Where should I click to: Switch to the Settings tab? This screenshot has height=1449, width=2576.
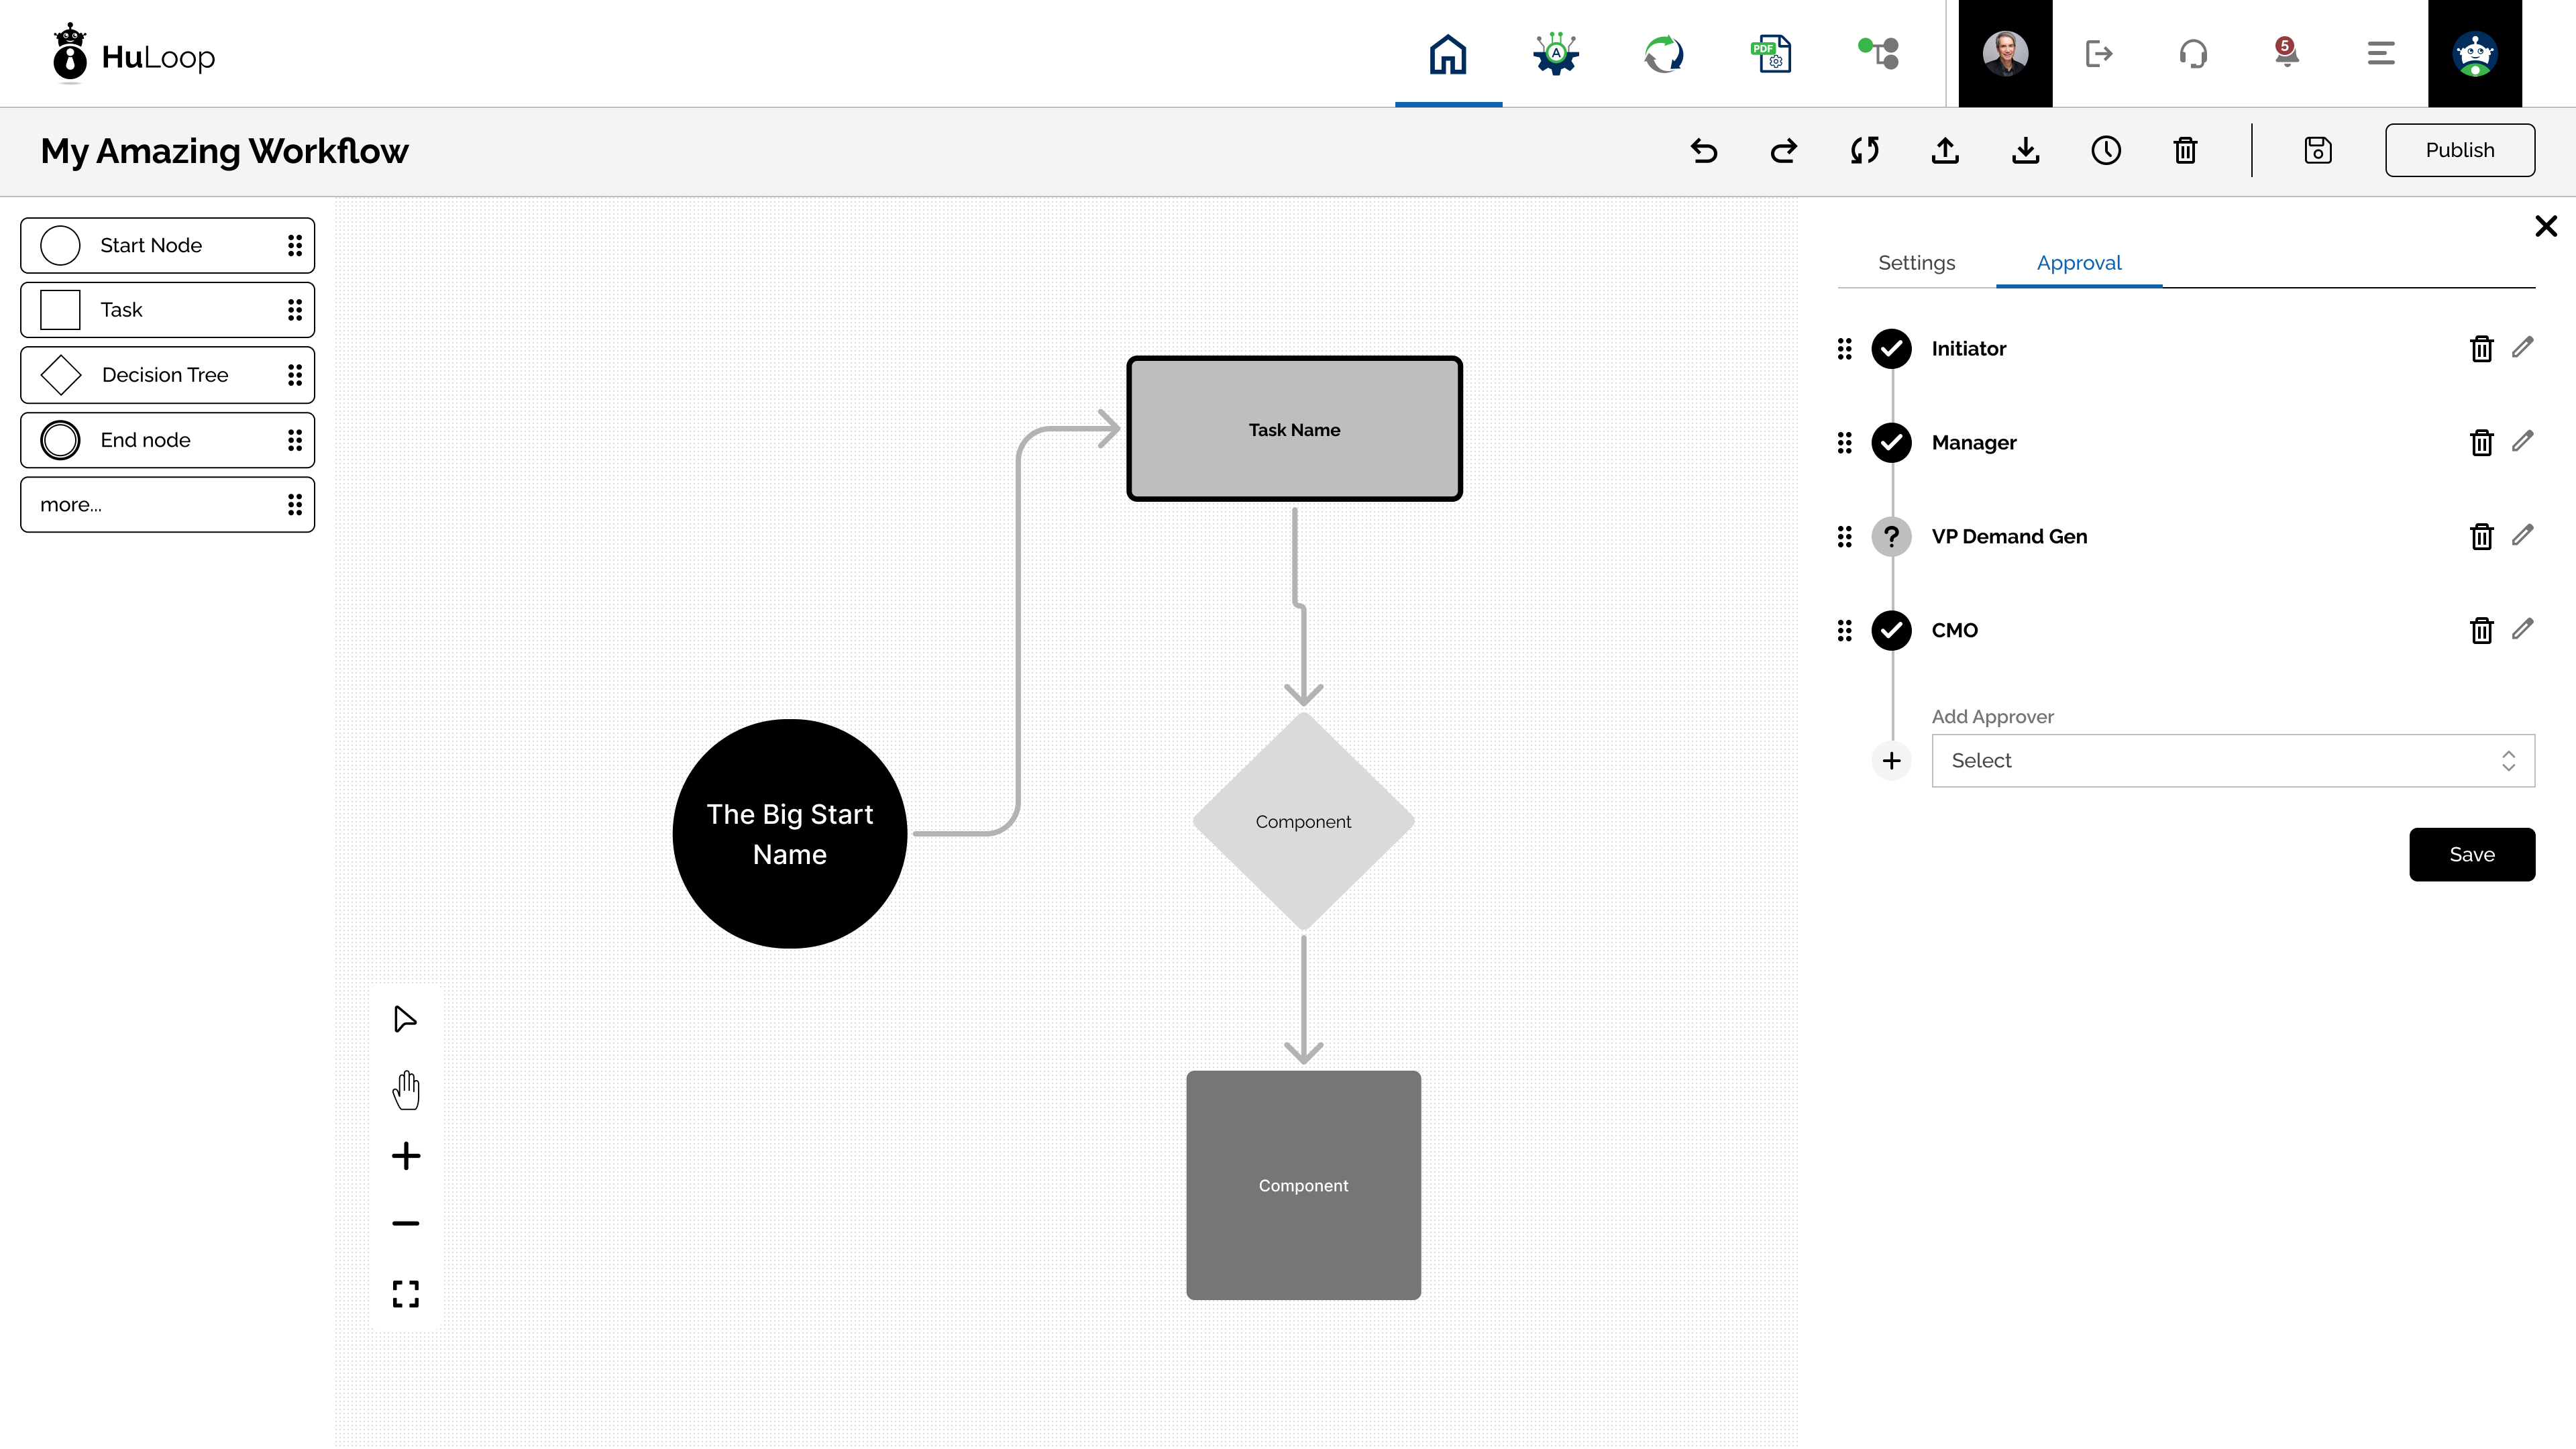pyautogui.click(x=1916, y=262)
